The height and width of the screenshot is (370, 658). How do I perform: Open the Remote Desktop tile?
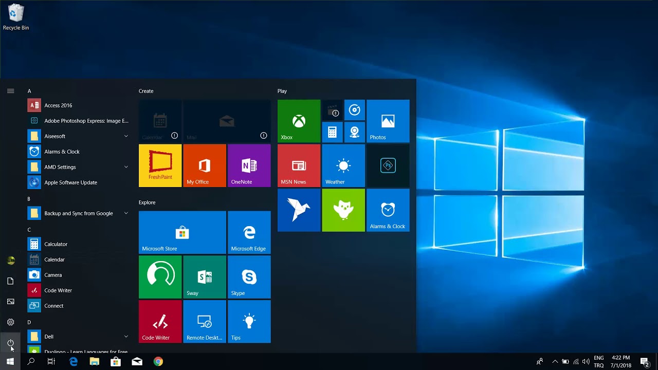pyautogui.click(x=205, y=322)
